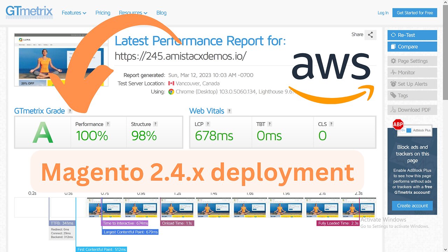Click the Re-Test button
Image resolution: width=448 pixels, height=252 pixels.
(412, 35)
